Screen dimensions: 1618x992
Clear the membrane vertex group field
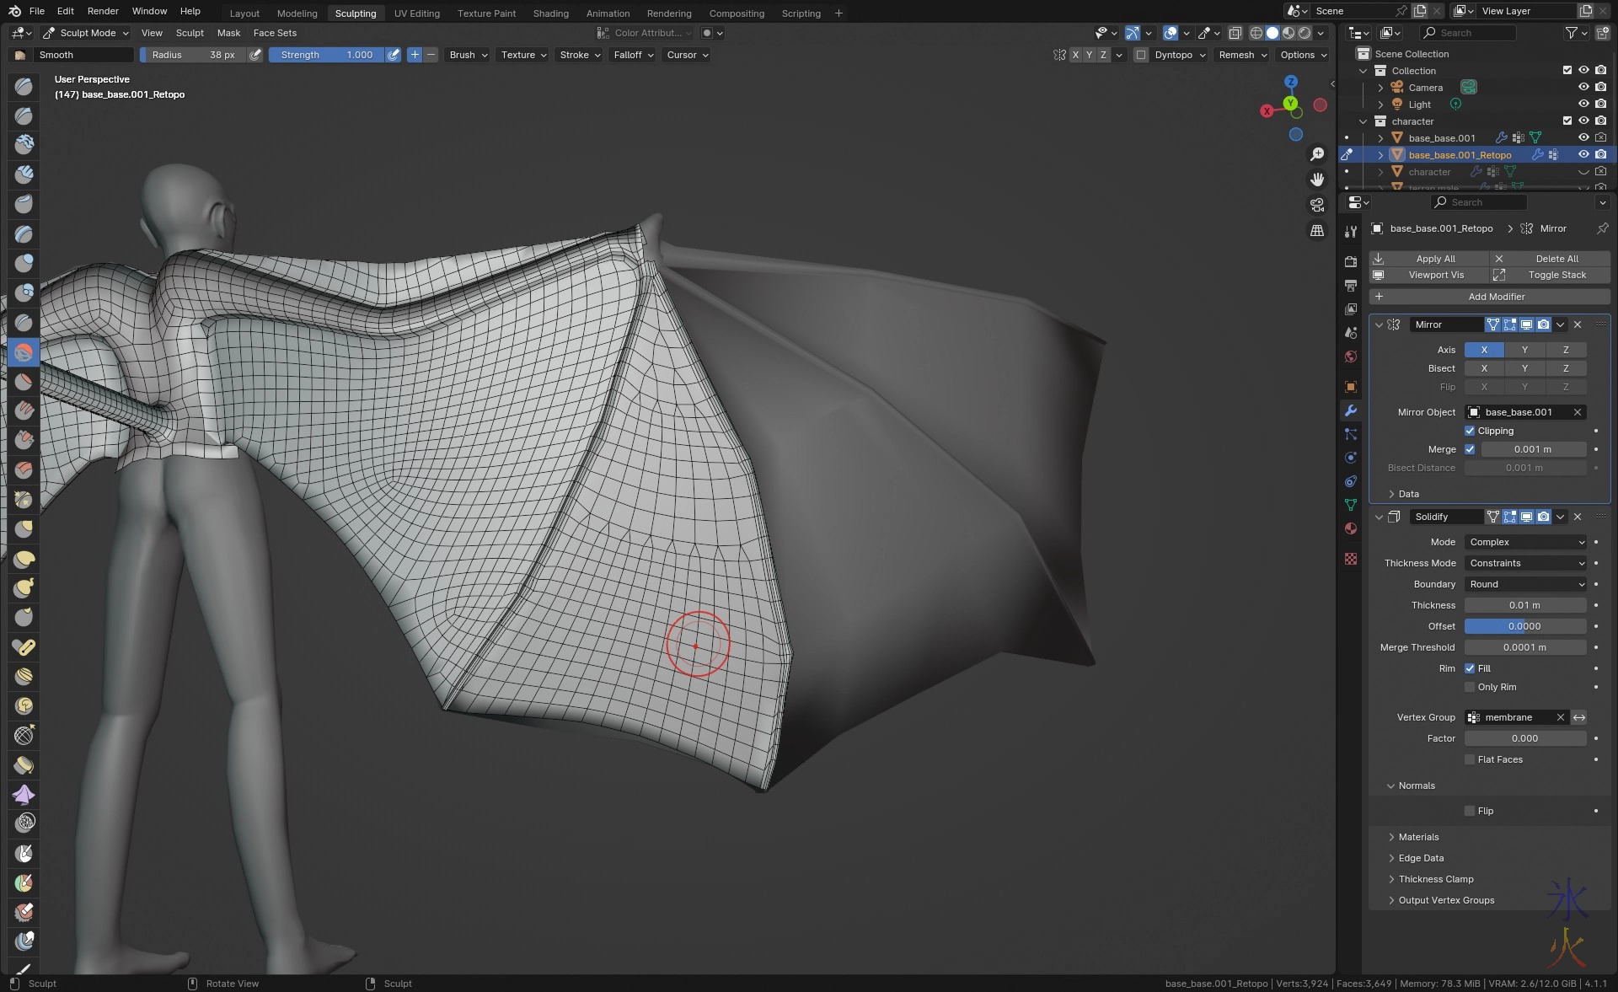(1560, 717)
